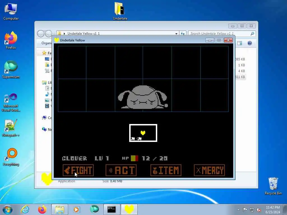Click the yellow heart soul in battle box
Image resolution: width=287 pixels, height=215 pixels.
click(x=143, y=133)
